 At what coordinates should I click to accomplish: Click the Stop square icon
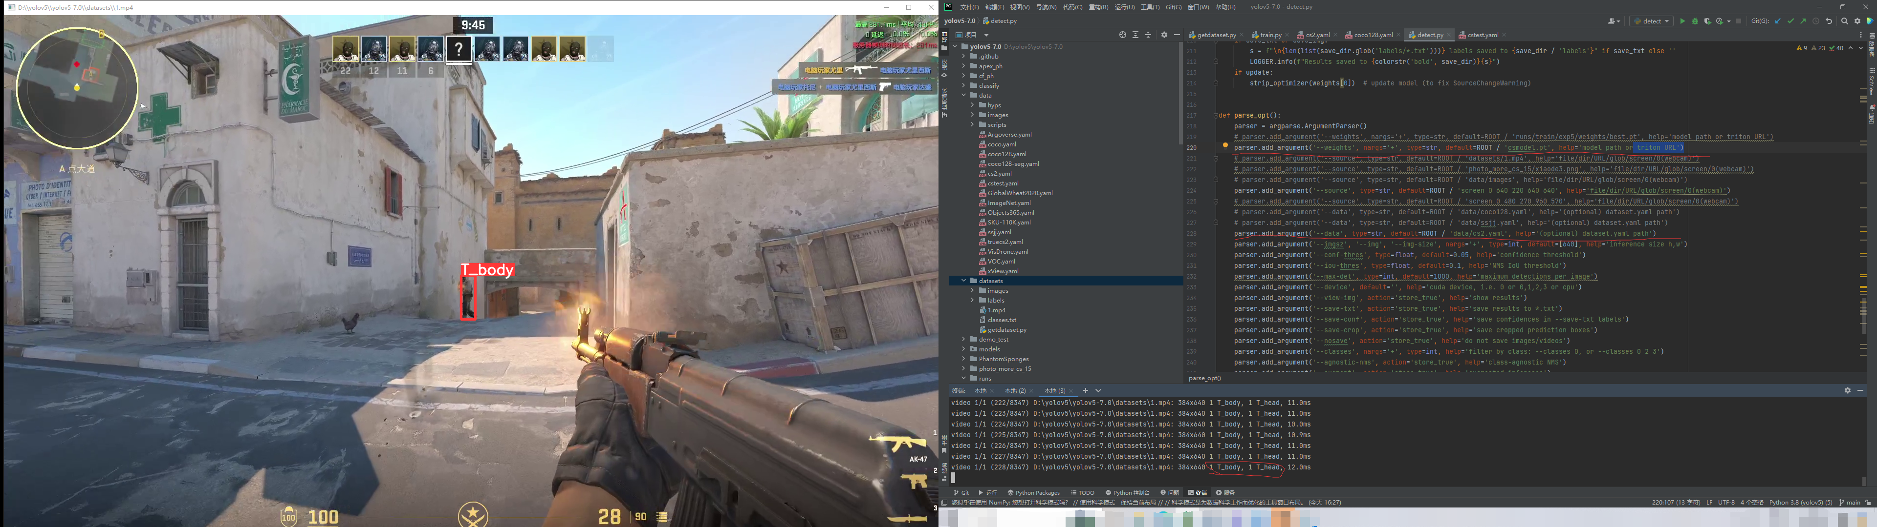(x=1739, y=21)
